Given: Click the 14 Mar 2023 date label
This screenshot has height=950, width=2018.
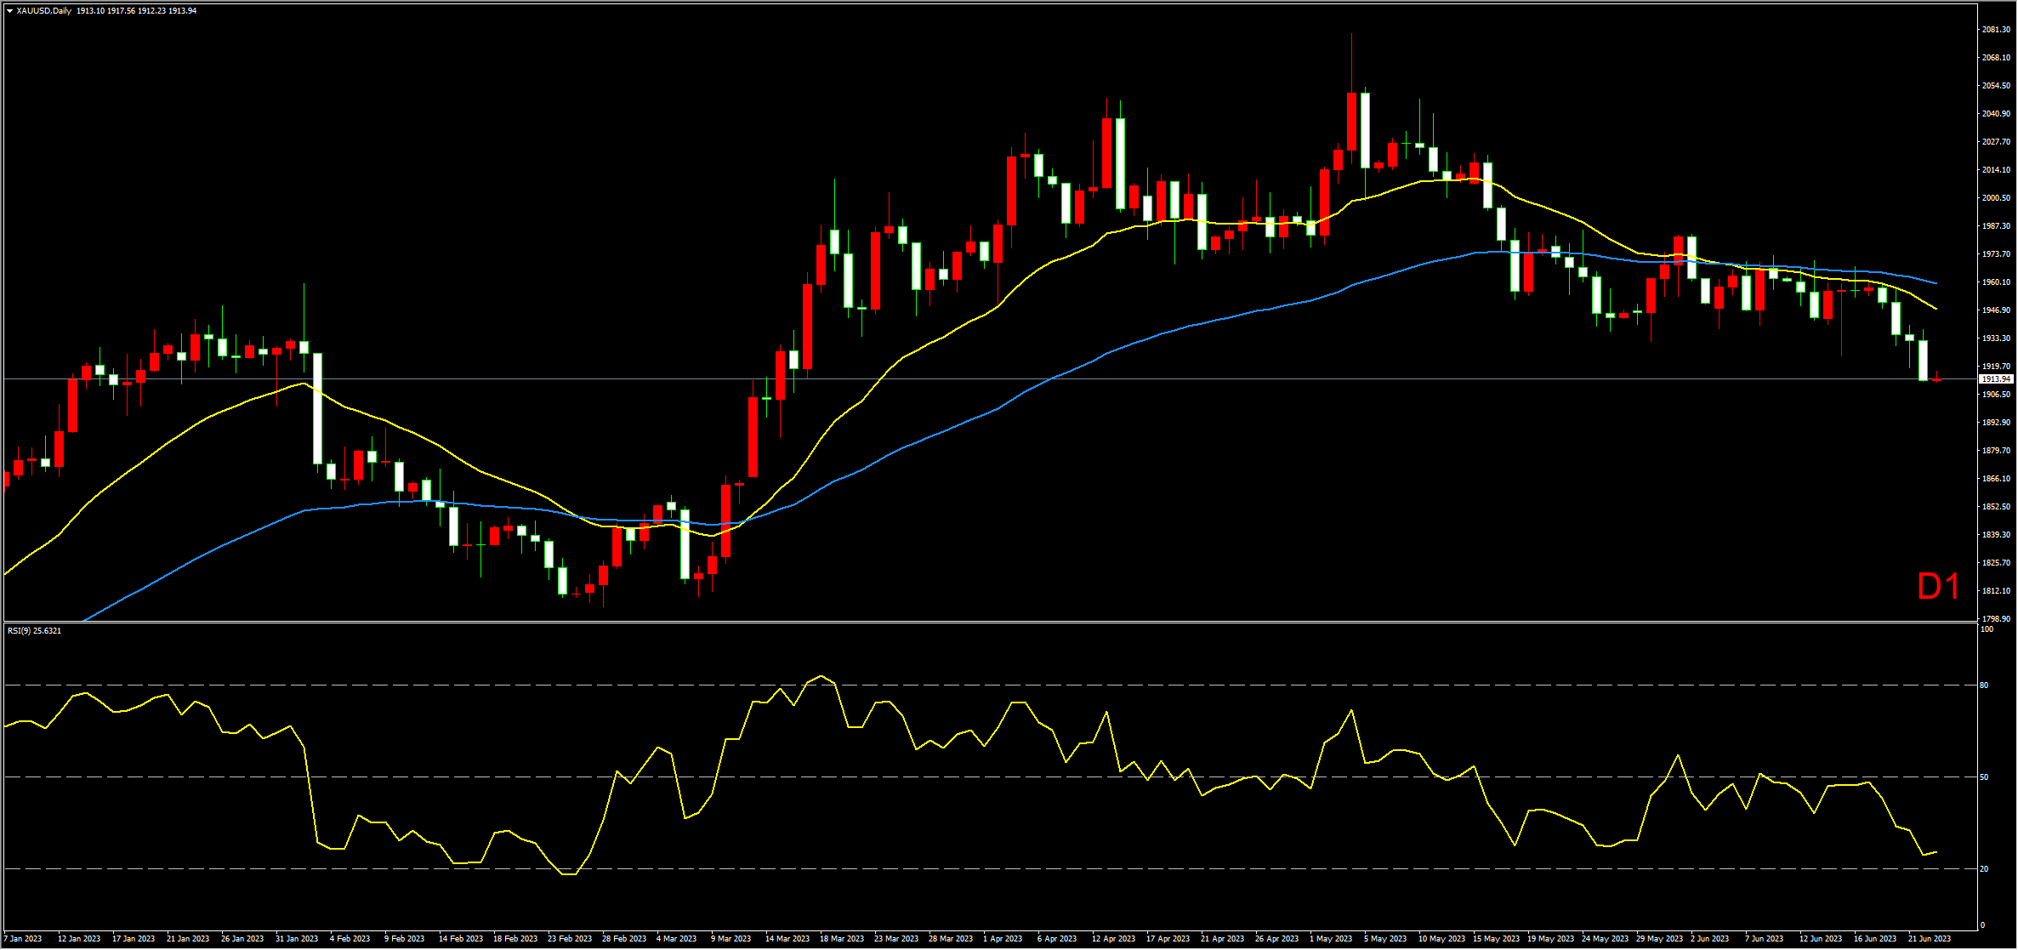Looking at the screenshot, I should (787, 939).
